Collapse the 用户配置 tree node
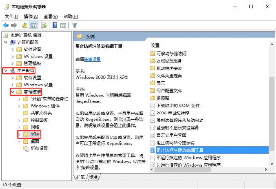Image resolution: width=276 pixels, height=189 pixels. (x=5, y=70)
